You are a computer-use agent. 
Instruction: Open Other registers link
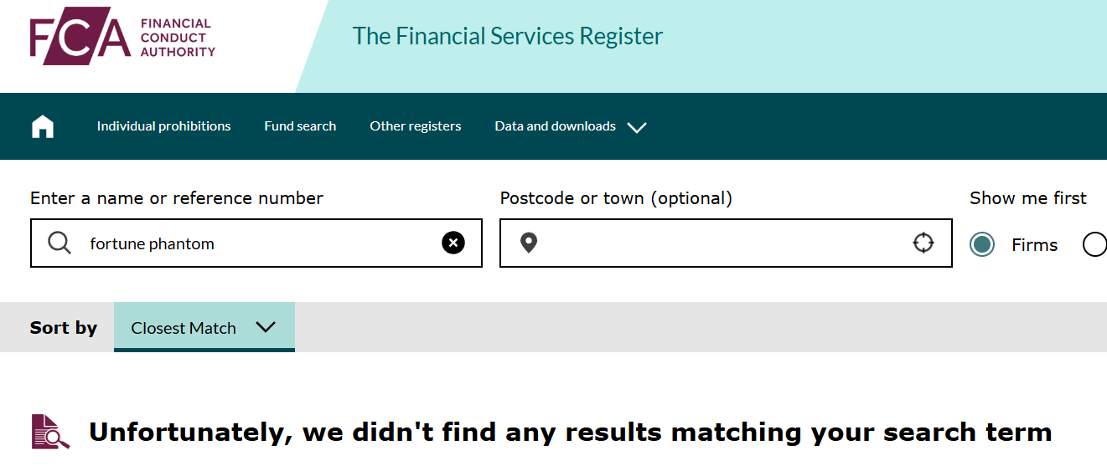pos(416,126)
